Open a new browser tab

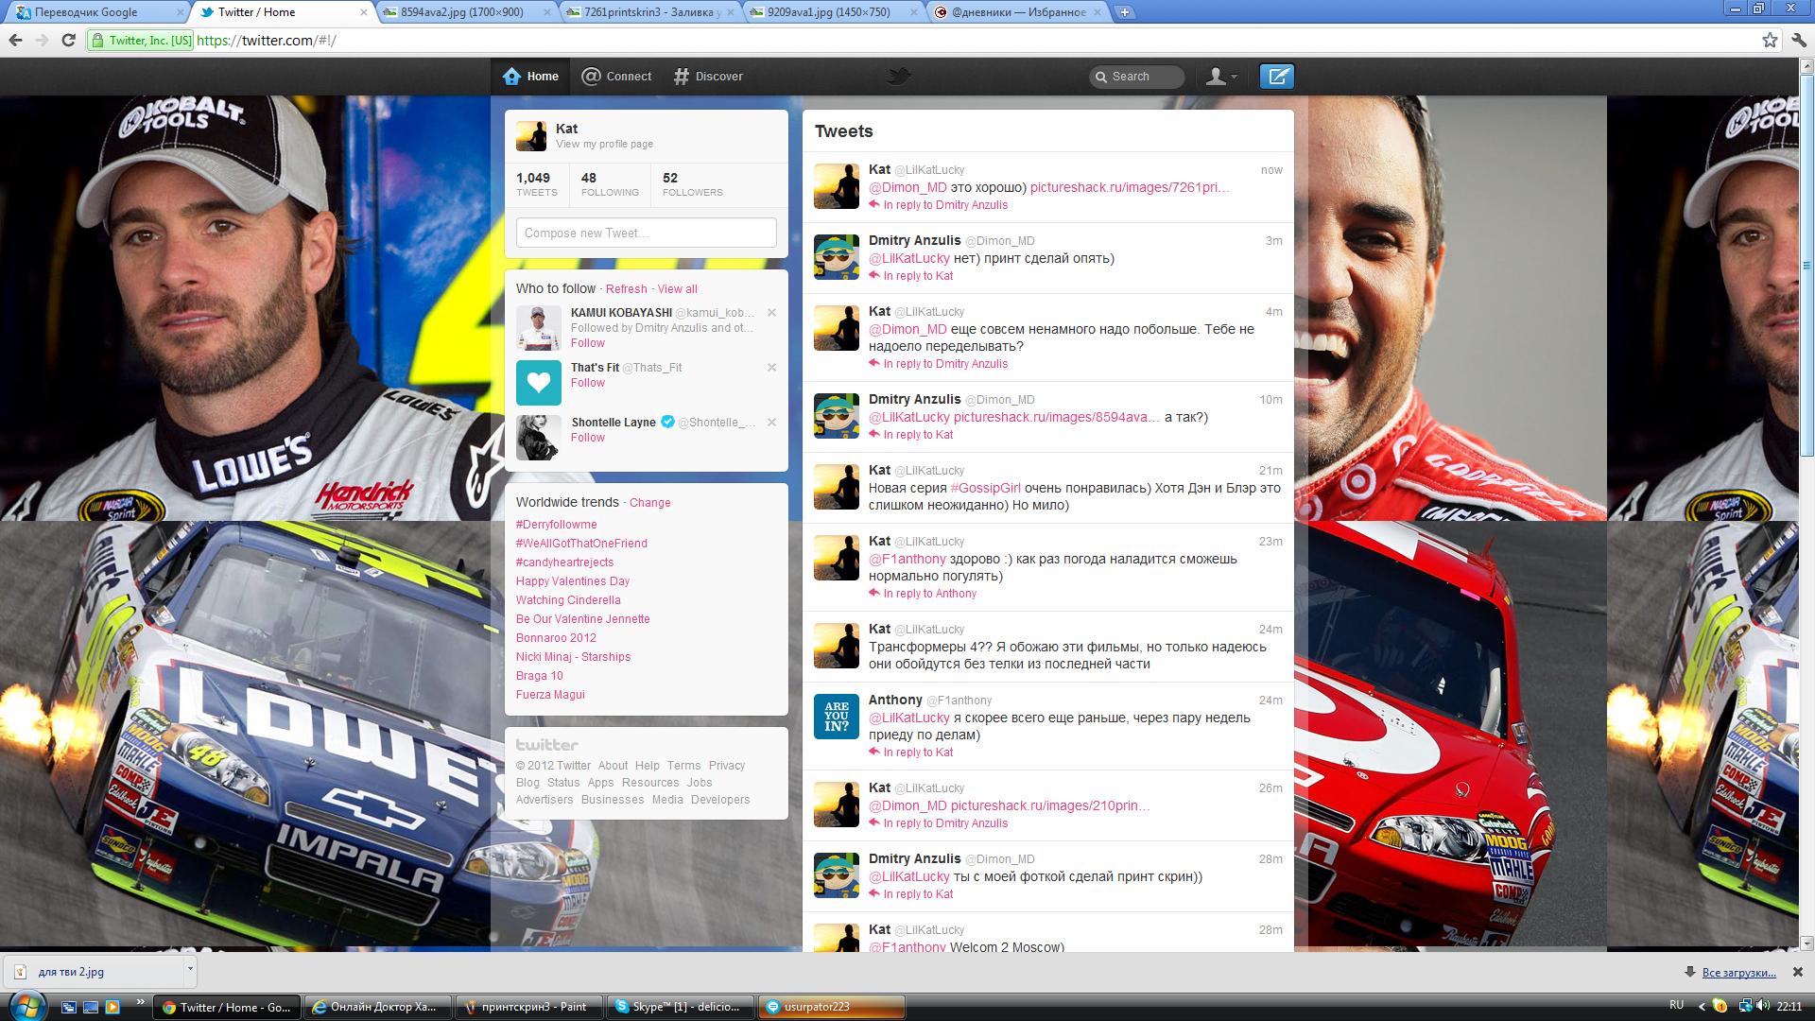(x=1124, y=12)
